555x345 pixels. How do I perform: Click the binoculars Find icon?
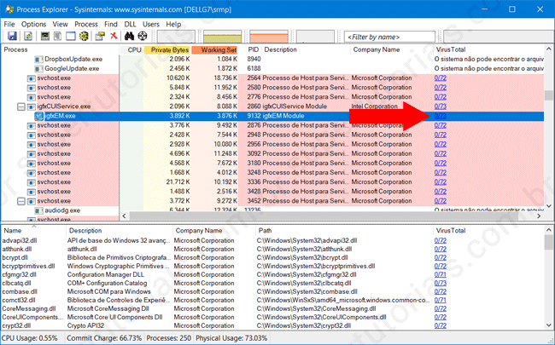[129, 37]
